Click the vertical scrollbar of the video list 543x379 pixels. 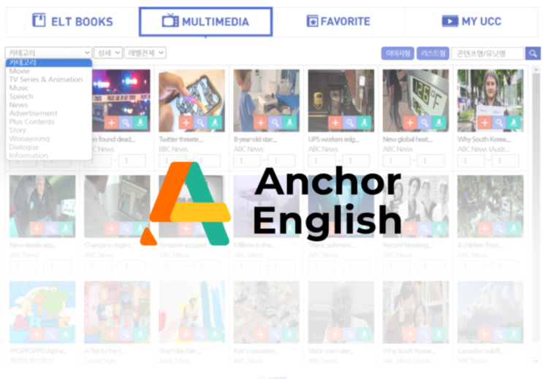click(536, 215)
